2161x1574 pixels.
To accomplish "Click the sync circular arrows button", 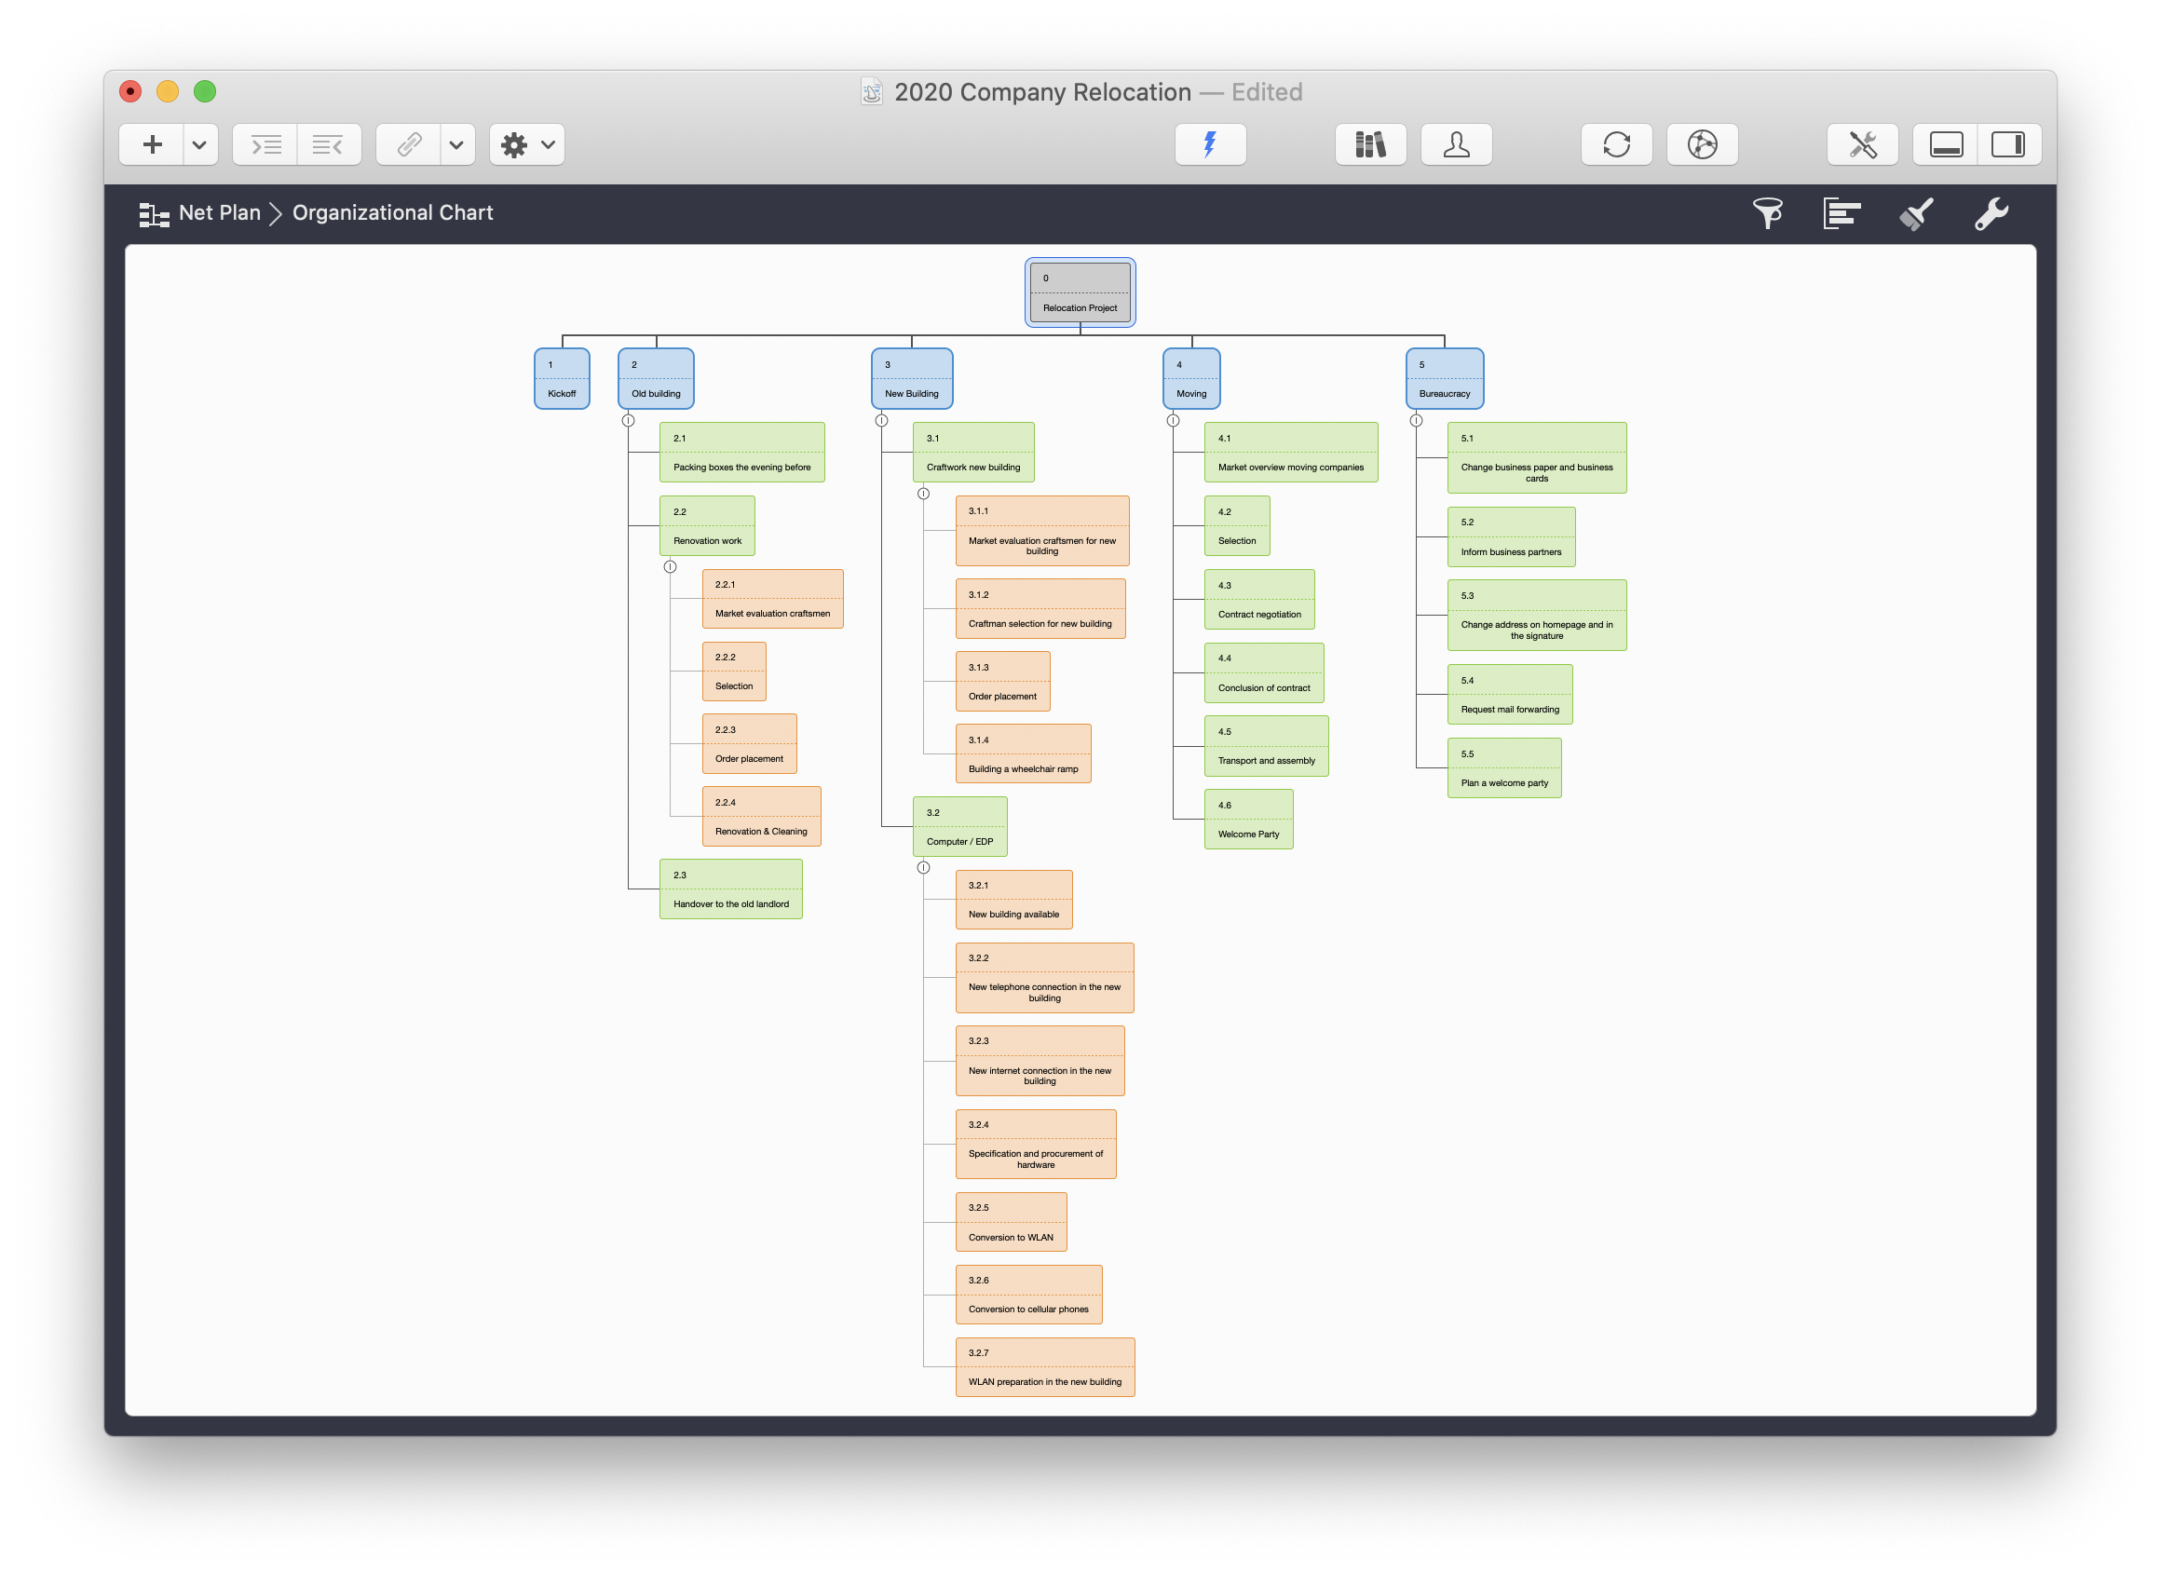I will [1616, 144].
